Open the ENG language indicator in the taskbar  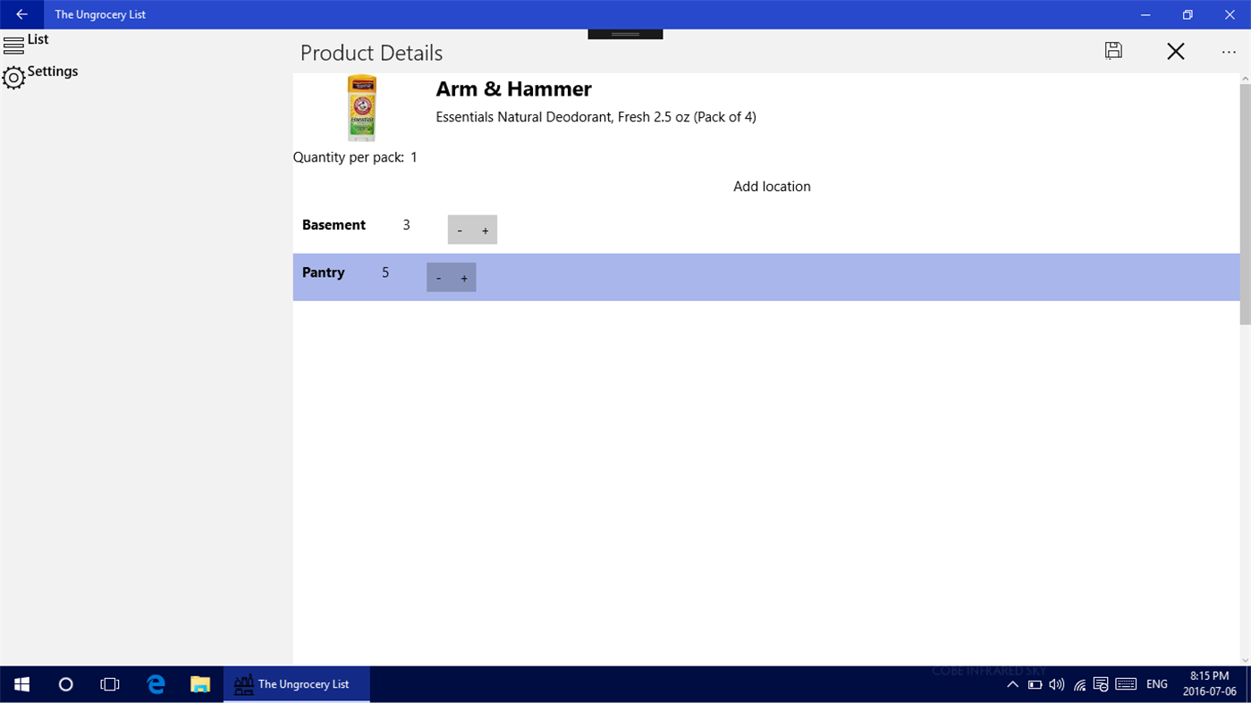[1156, 684]
